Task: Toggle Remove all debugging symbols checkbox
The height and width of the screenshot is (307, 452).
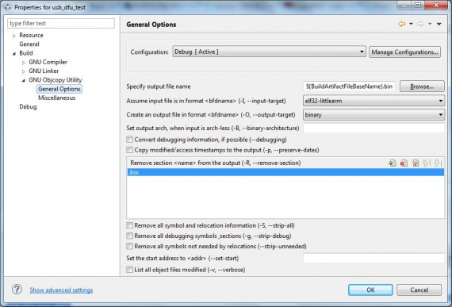Action: tap(130, 236)
